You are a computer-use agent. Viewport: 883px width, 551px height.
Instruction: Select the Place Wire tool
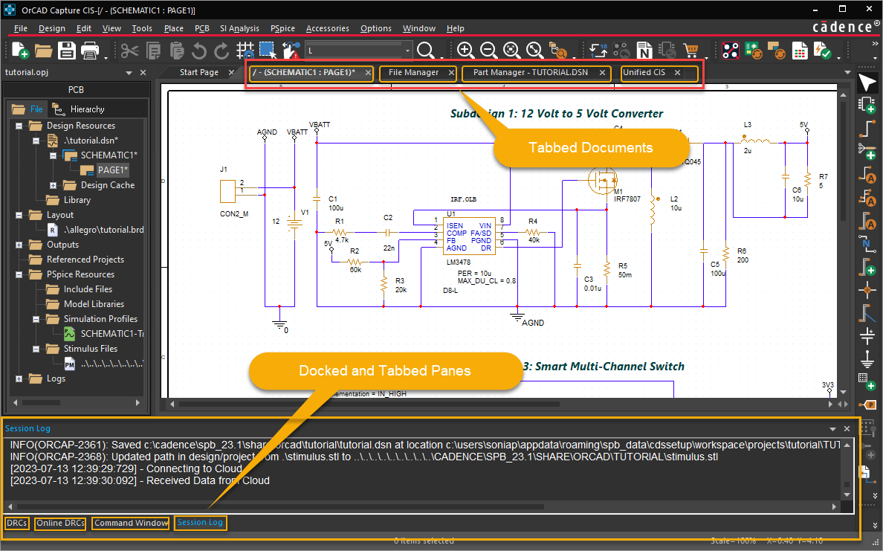point(867,129)
